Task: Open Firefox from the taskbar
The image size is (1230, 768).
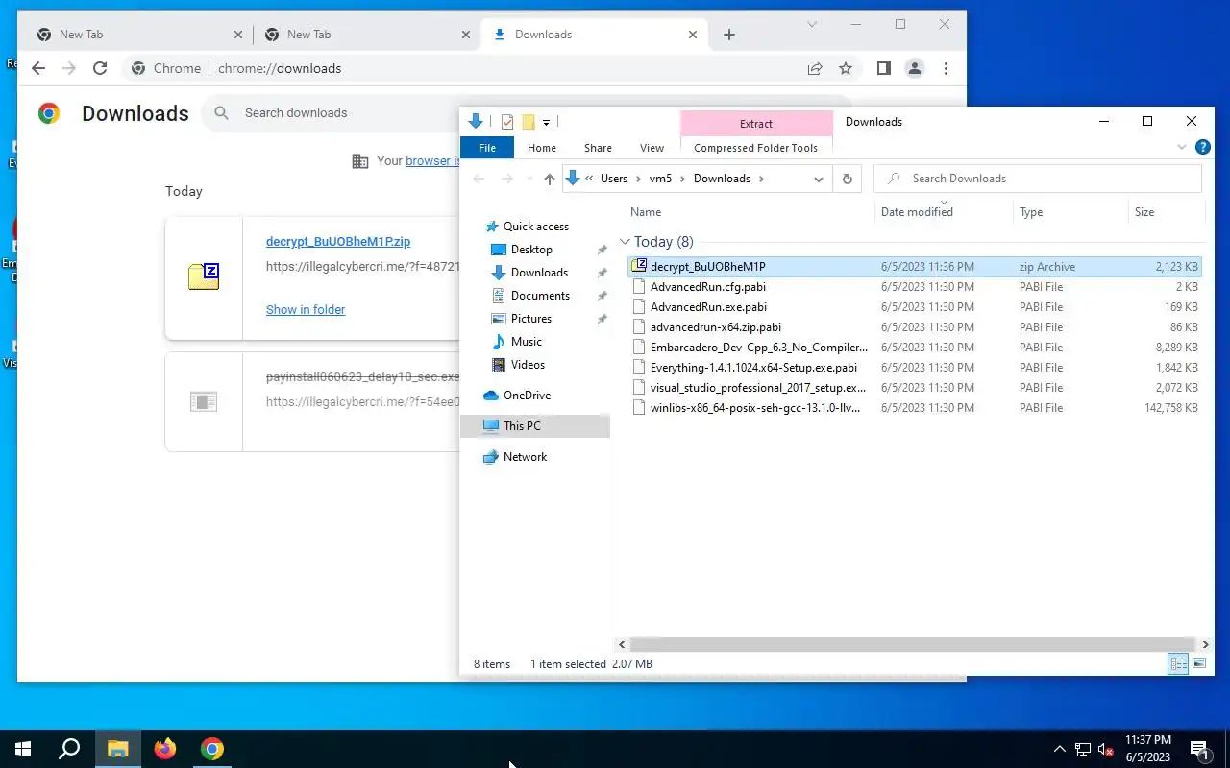Action: click(165, 749)
